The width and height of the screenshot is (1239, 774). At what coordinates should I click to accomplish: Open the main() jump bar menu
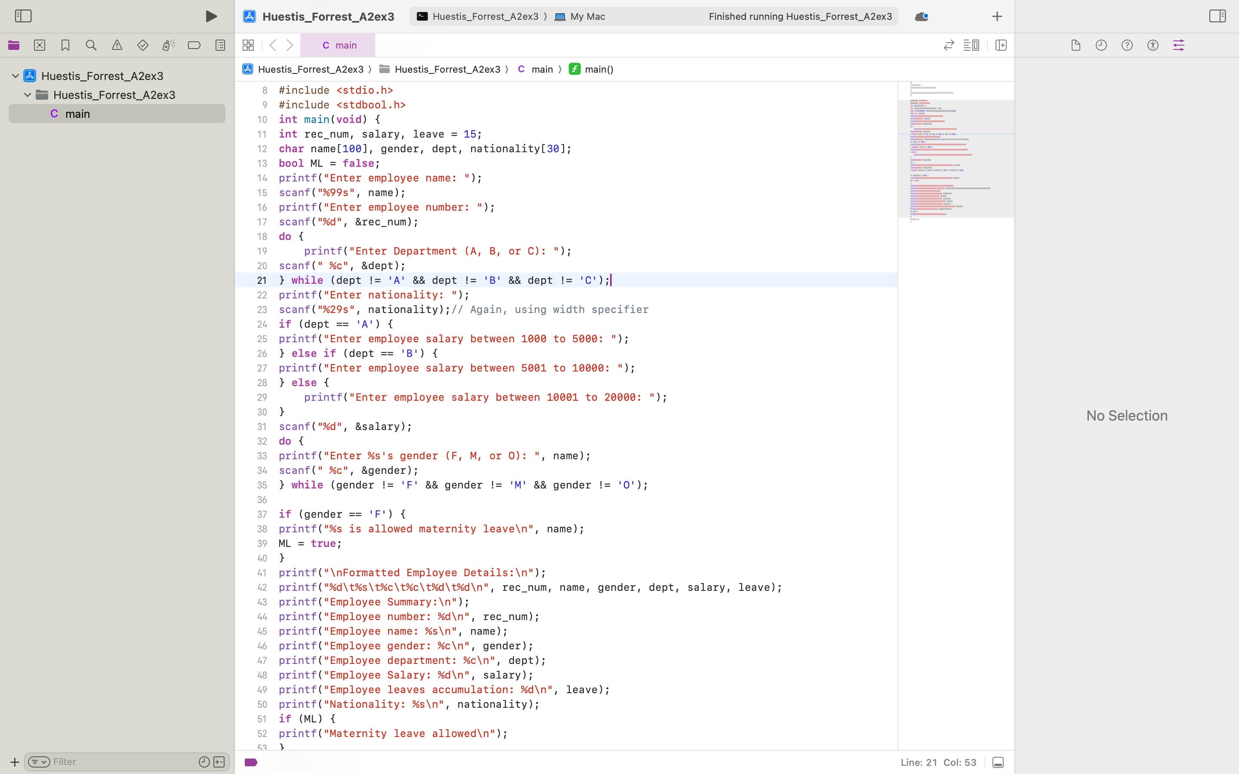[598, 69]
